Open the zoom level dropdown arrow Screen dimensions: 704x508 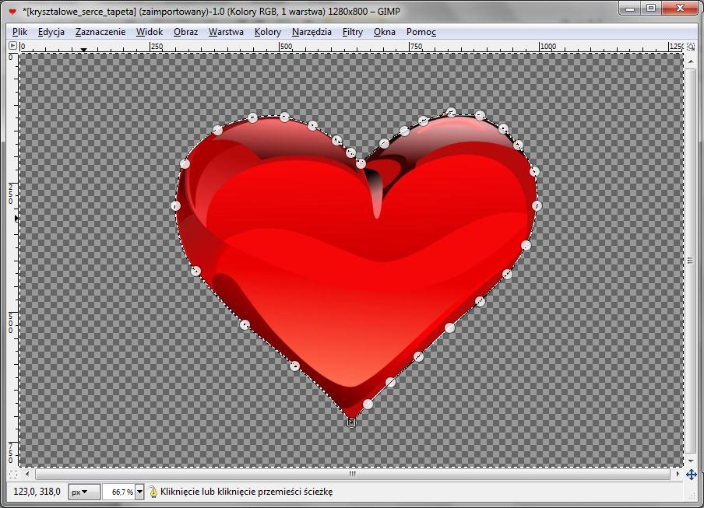pyautogui.click(x=139, y=492)
